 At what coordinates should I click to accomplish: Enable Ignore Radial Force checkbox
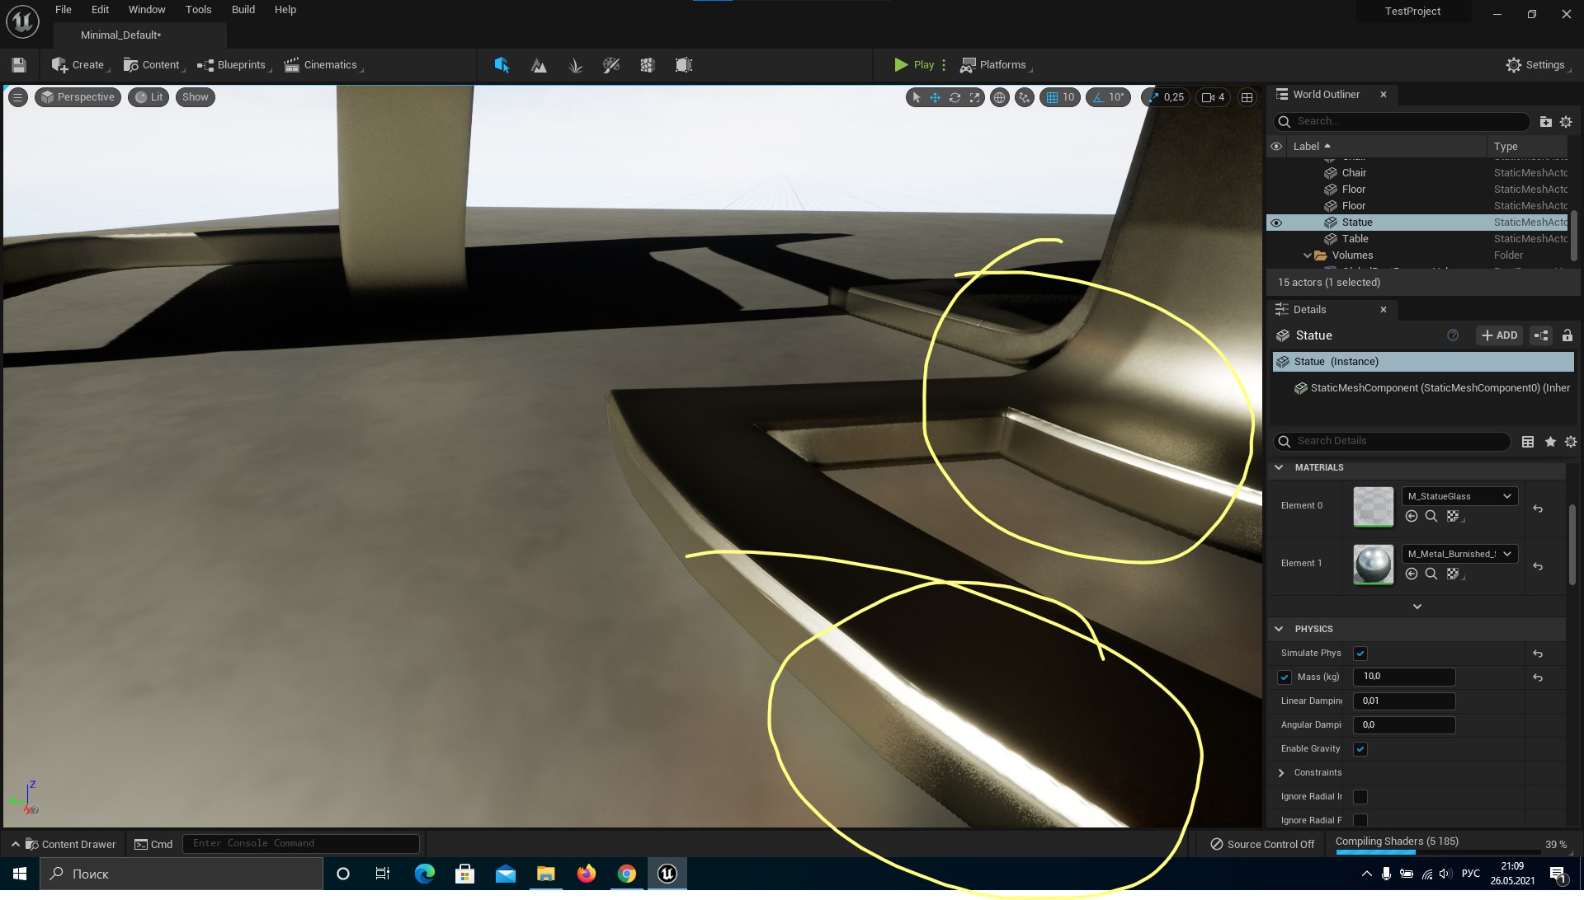pos(1360,821)
